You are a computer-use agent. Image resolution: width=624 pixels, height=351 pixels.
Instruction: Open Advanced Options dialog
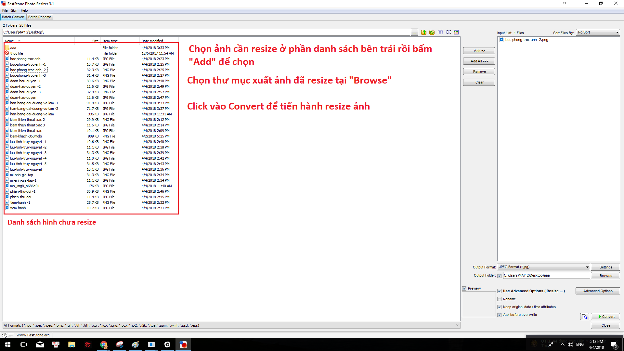(598, 291)
